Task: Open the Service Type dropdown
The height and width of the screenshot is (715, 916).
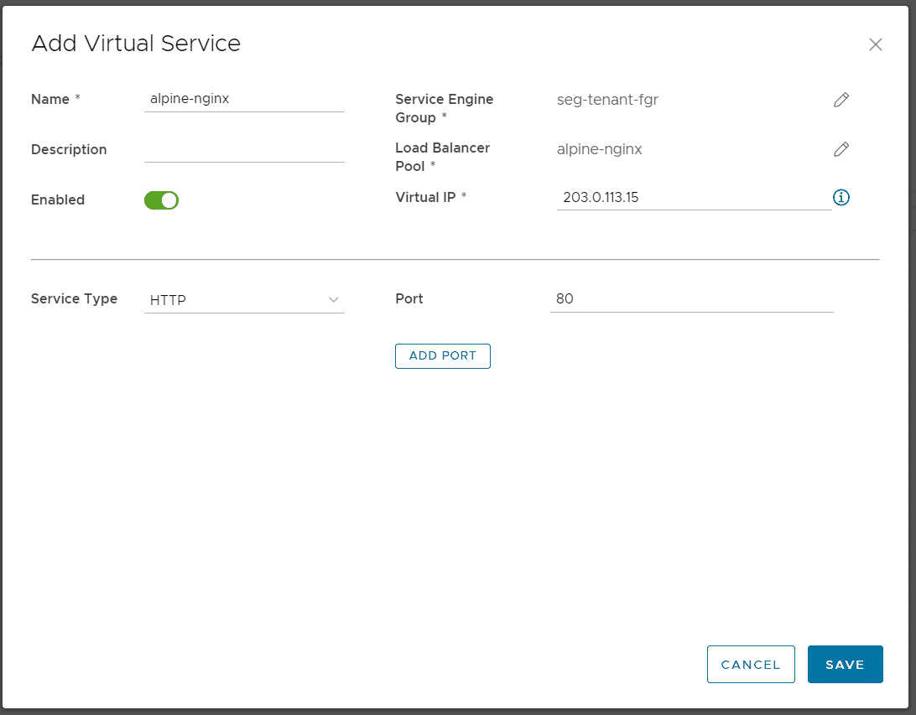Action: coord(244,300)
